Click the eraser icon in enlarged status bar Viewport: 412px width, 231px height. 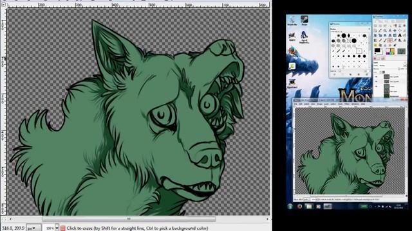click(63, 228)
